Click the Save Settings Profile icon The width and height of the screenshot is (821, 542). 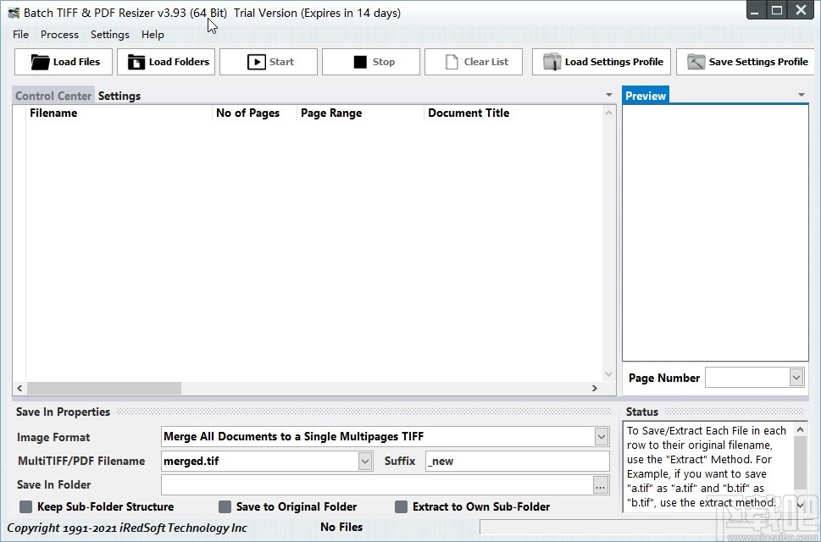[696, 61]
